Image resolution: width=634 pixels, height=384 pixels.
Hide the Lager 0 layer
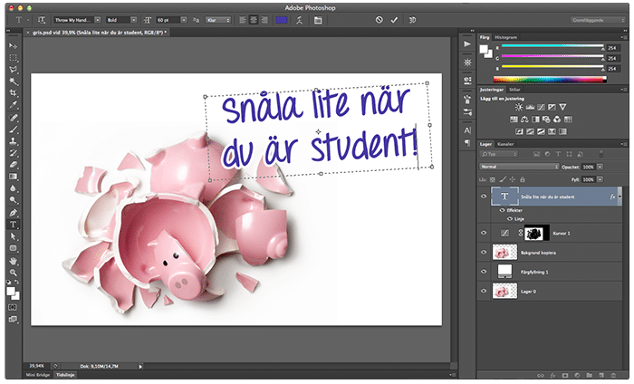[x=484, y=291]
